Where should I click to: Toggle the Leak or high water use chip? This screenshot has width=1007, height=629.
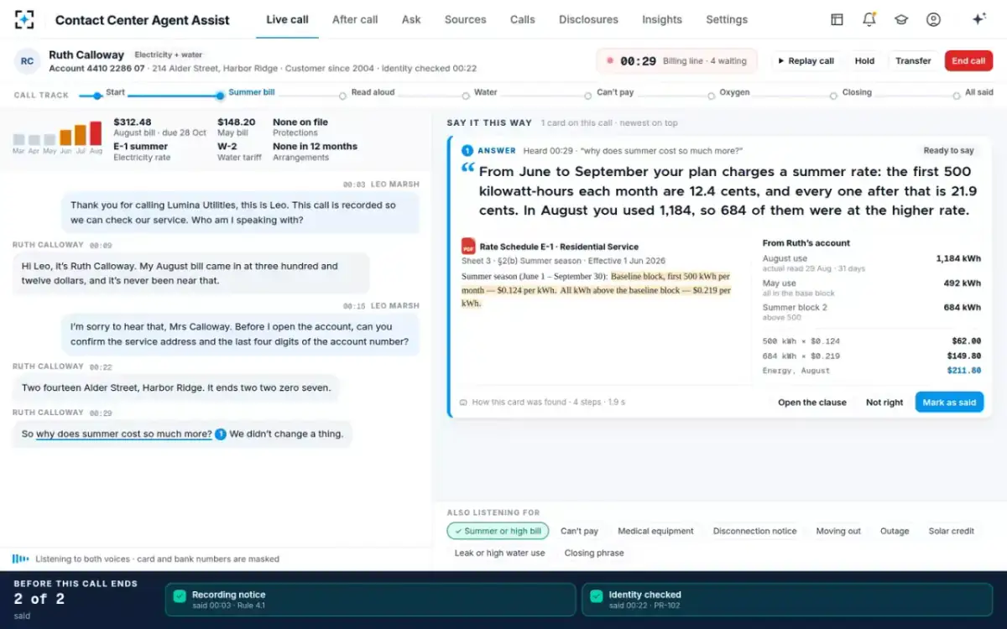(499, 553)
